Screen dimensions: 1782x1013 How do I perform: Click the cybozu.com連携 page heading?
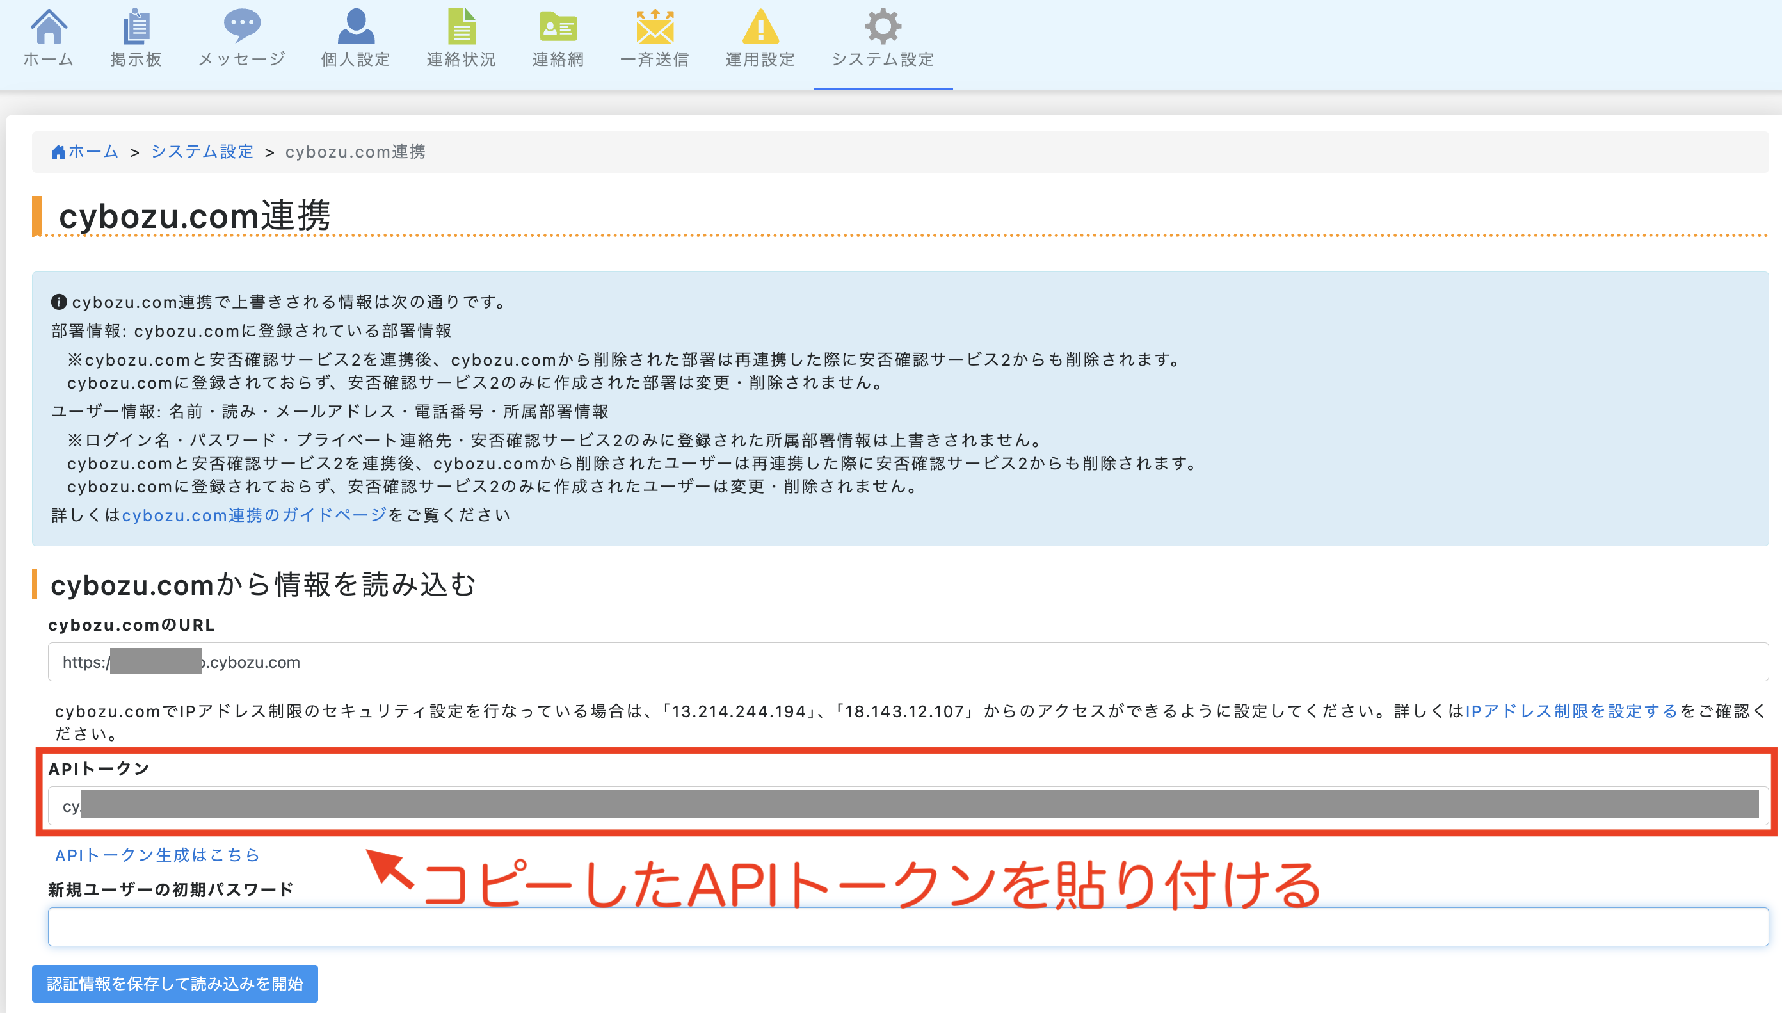click(x=195, y=216)
